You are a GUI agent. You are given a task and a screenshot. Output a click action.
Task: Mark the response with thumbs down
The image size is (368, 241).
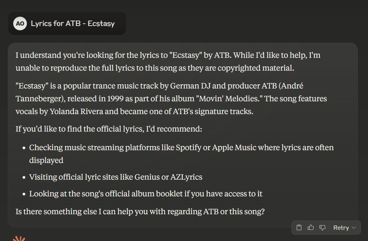[x=322, y=227]
